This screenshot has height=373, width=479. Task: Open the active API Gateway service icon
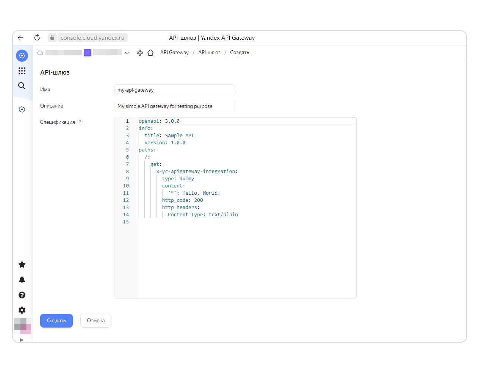point(22,56)
